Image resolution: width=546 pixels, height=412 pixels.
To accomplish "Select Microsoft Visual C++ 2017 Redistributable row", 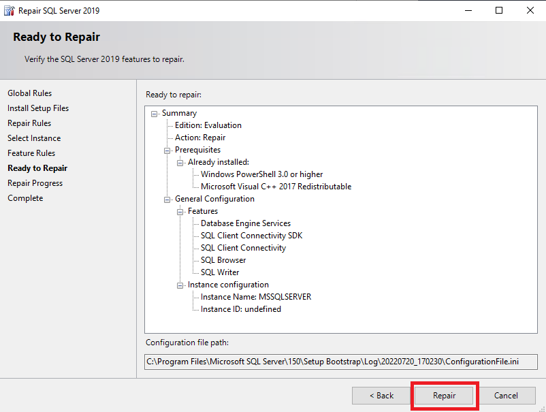I will (x=276, y=187).
